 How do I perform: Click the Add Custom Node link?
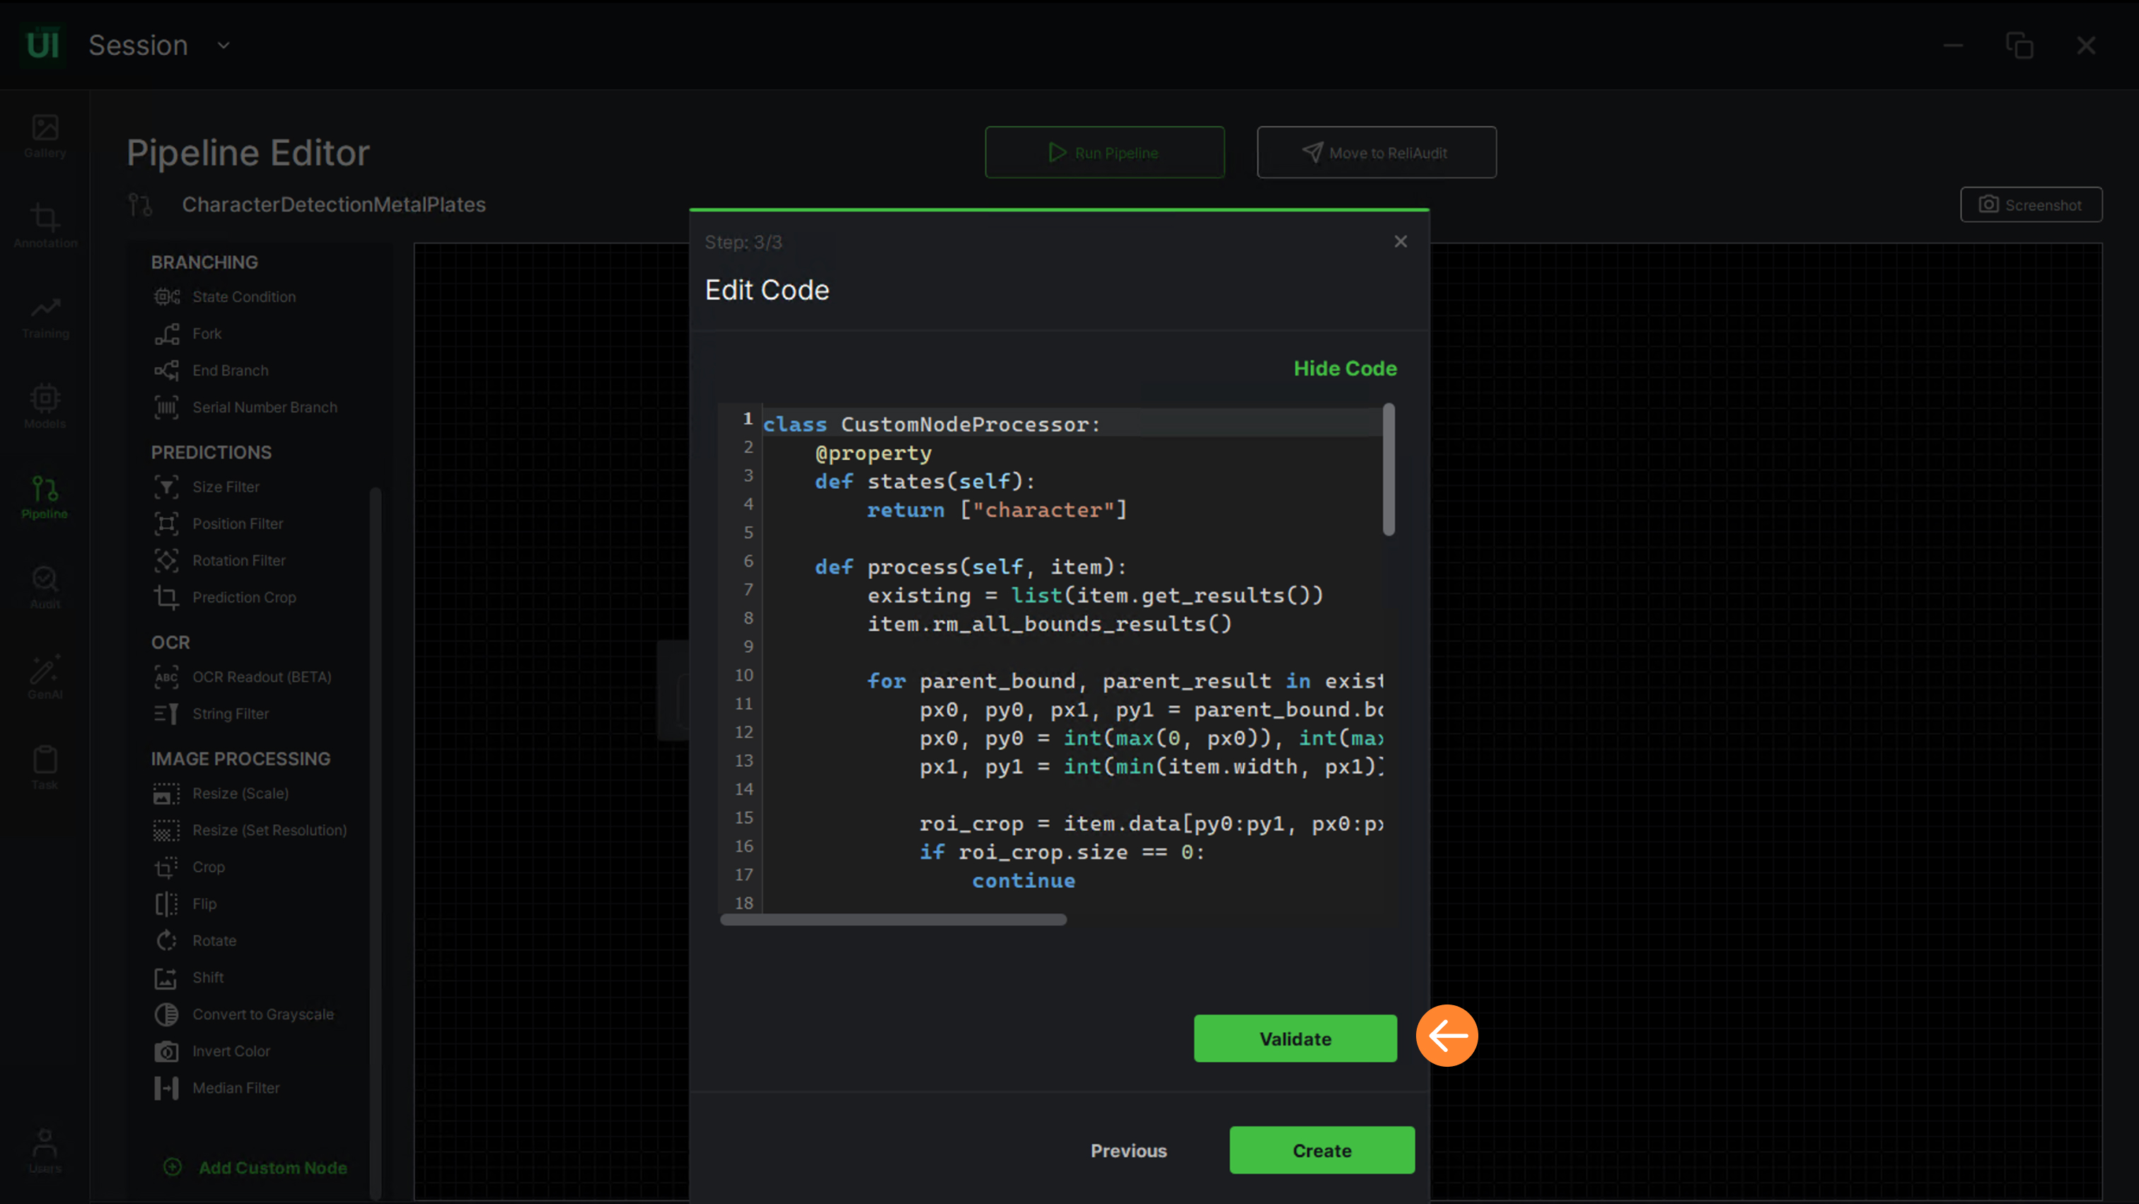256,1167
